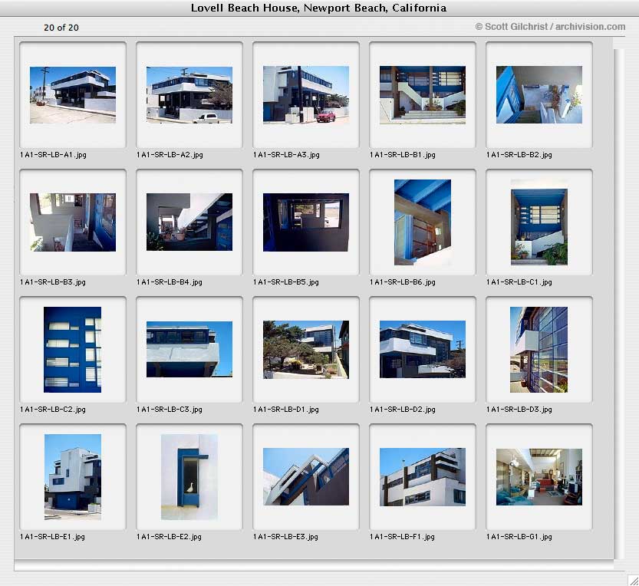
Task: Open the 1A1-SR-LB-B6.jpg door detail thumbnail
Action: (x=423, y=222)
